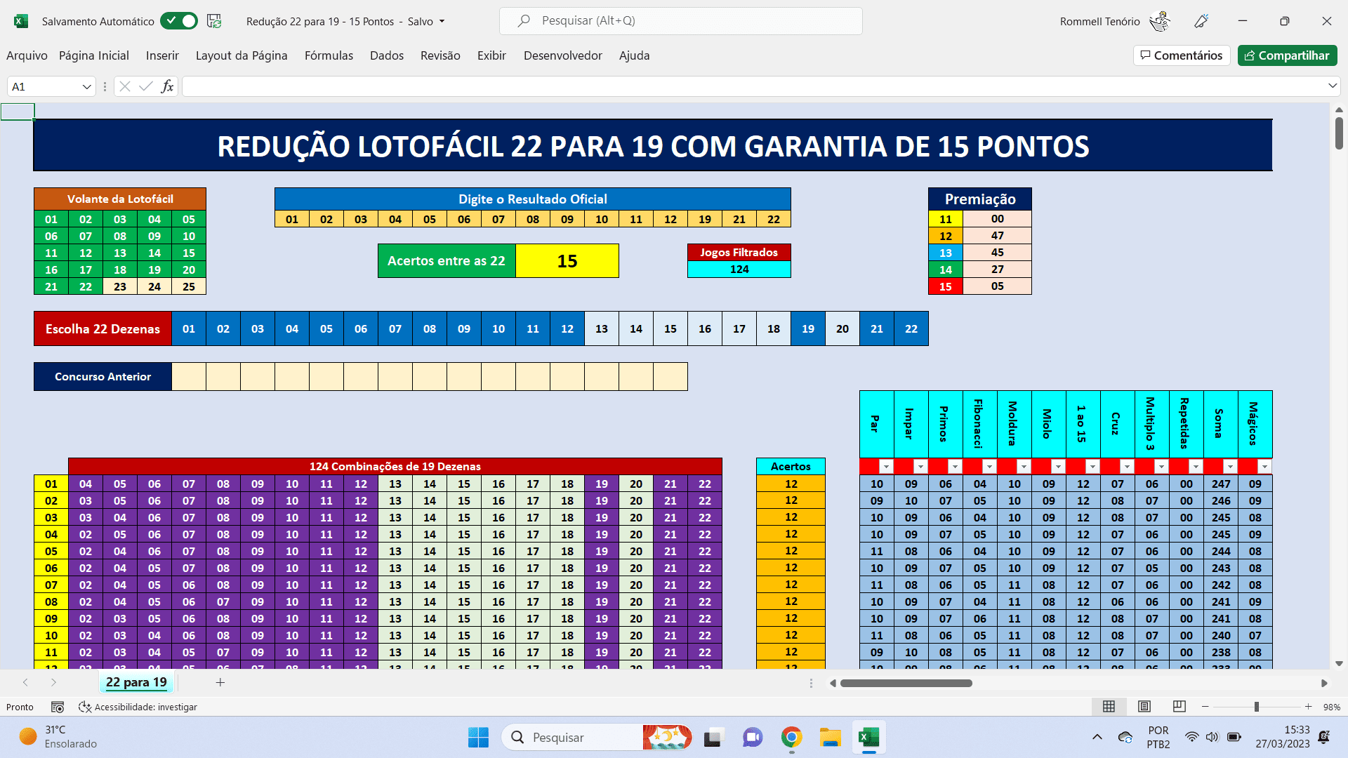This screenshot has height=758, width=1348.
Task: Click the horizontal scrollbar thumb
Action: click(906, 683)
